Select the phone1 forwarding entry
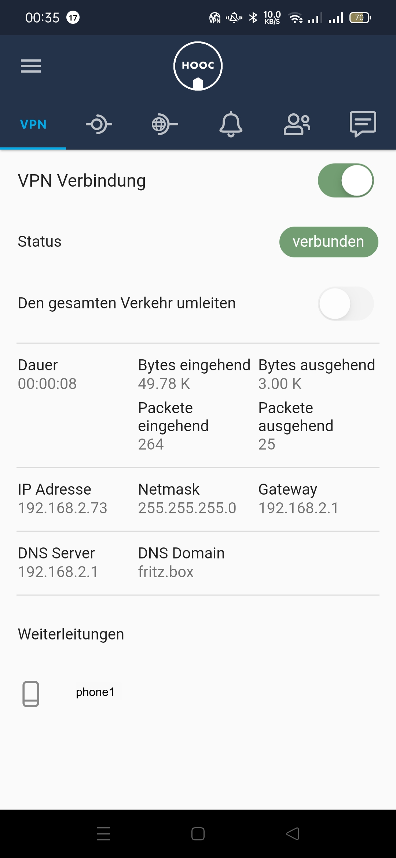Screen dimensions: 396x858 click(95, 692)
